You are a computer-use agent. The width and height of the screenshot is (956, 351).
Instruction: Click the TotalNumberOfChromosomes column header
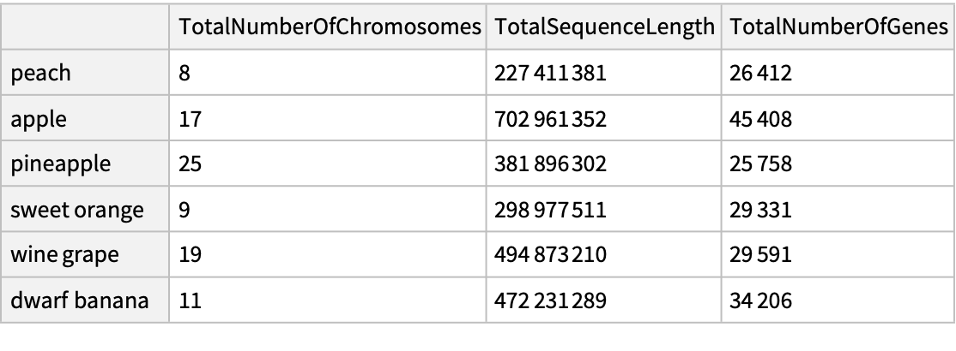point(328,27)
